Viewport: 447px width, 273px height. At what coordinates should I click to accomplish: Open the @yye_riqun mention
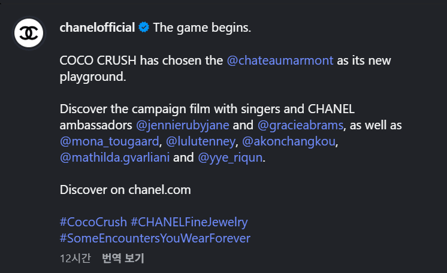(231, 158)
